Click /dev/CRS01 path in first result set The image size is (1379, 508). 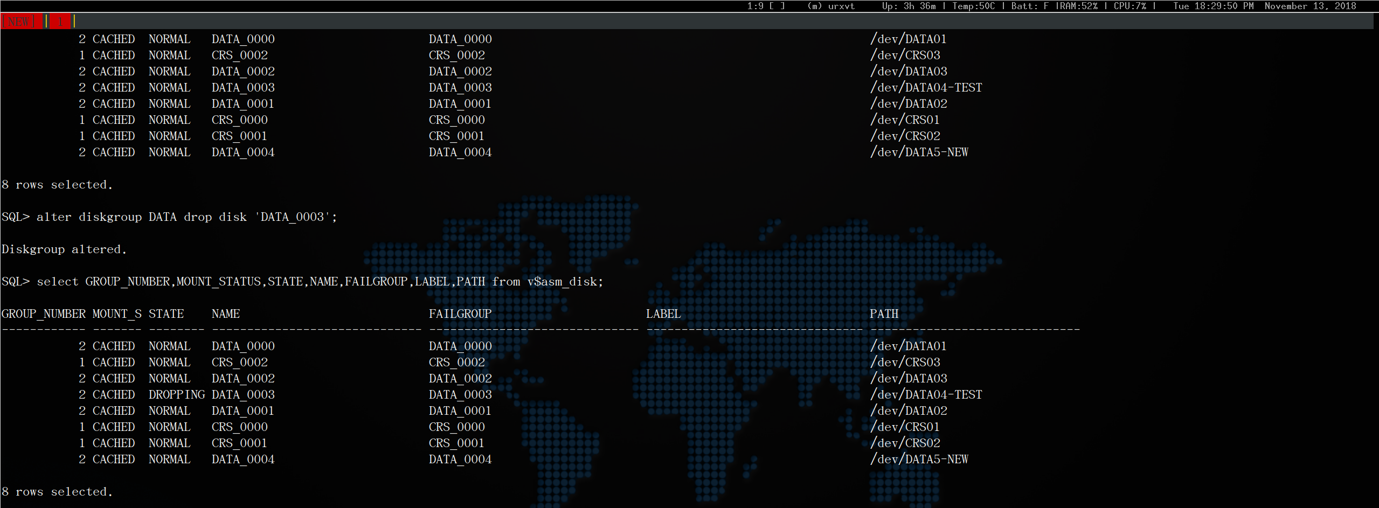(905, 120)
